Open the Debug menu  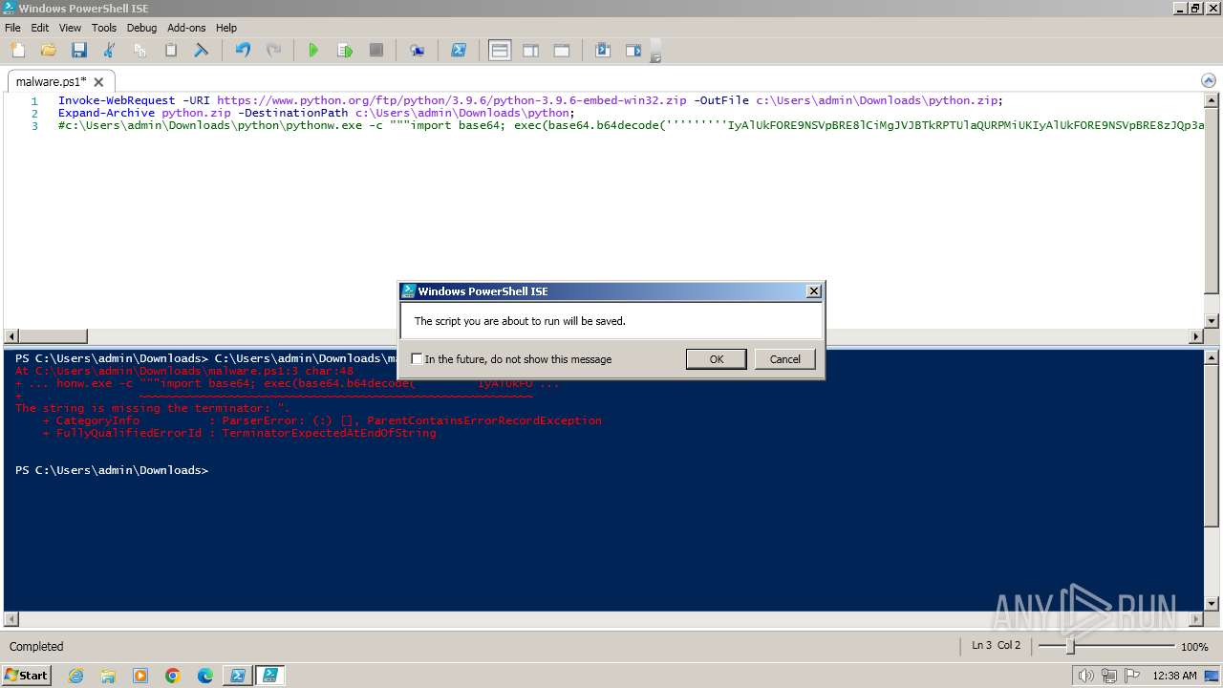pos(141,28)
